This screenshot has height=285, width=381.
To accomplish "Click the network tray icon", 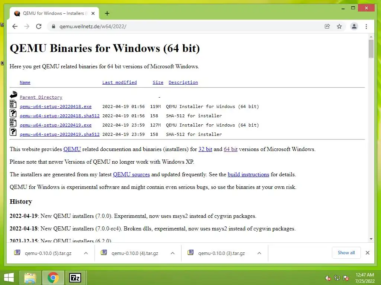I will click(x=337, y=278).
